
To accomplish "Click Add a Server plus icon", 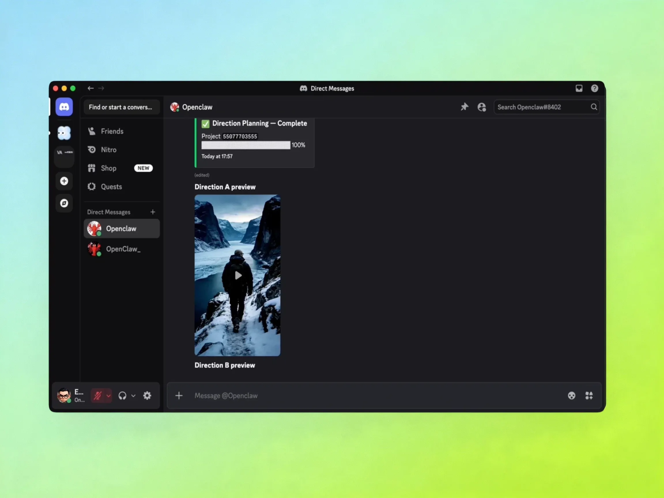I will [x=64, y=181].
